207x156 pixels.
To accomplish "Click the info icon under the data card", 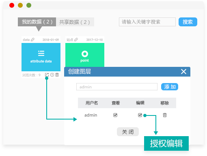I will click(x=52, y=75).
